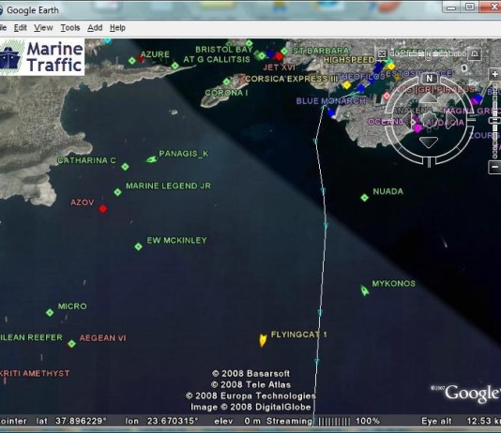The height and width of the screenshot is (433, 501).
Task: Click the center move joystick of compass
Action: click(x=429, y=120)
